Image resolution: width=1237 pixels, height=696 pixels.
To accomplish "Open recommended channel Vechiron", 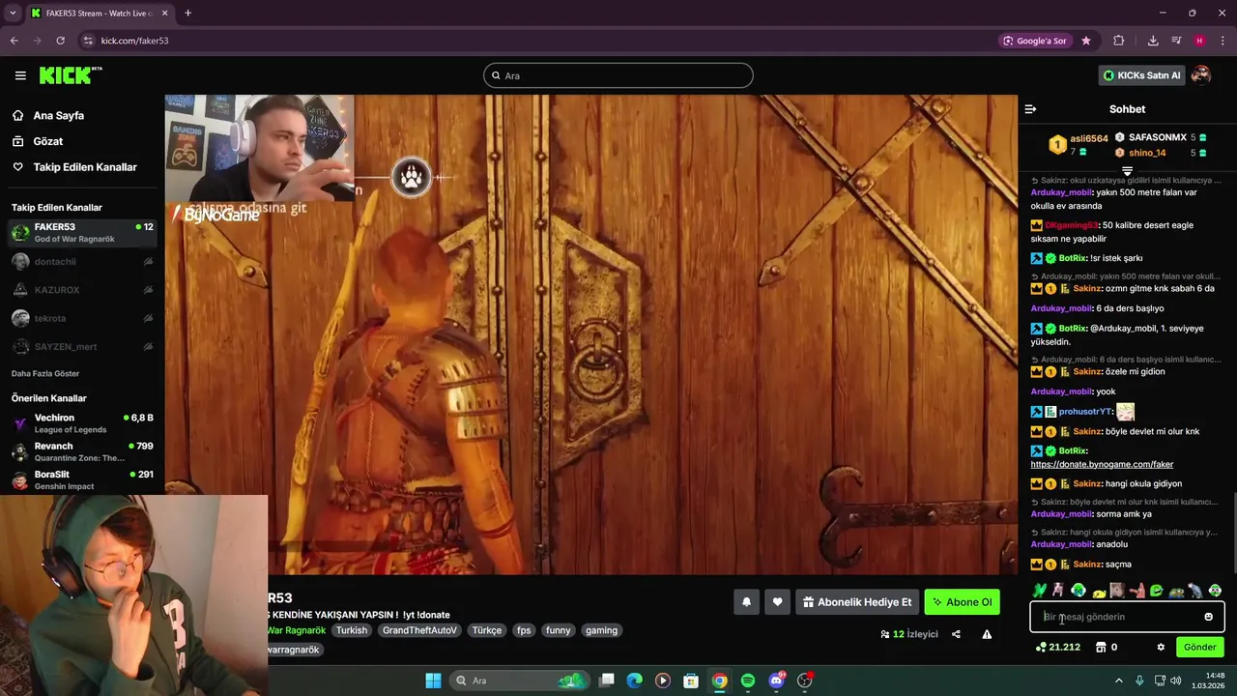I will (x=82, y=423).
